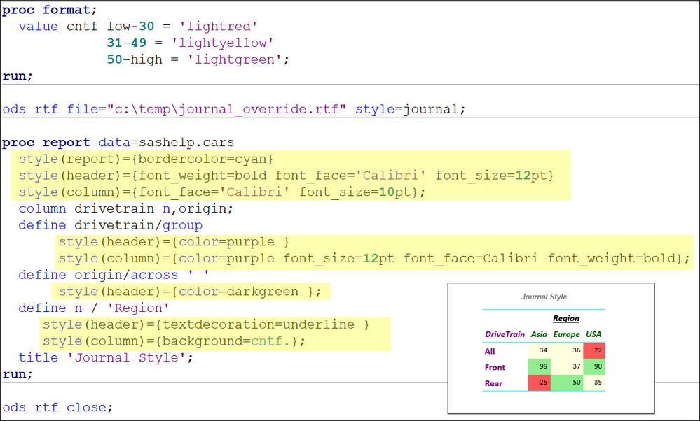Click the green cell showing 99
700x421 pixels.
[540, 366]
